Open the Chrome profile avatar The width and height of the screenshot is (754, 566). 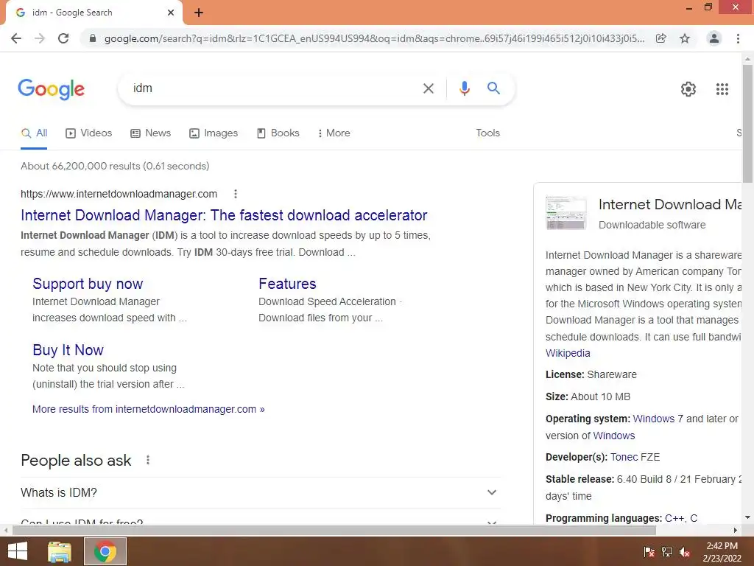[x=714, y=38]
